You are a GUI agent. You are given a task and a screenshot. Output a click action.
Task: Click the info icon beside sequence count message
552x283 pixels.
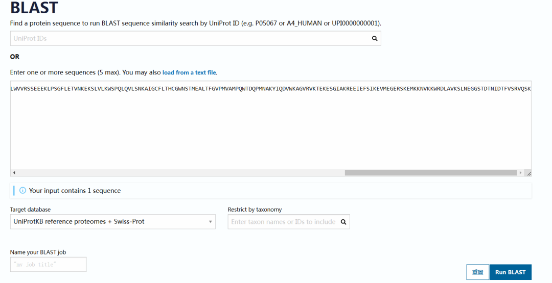coord(22,191)
